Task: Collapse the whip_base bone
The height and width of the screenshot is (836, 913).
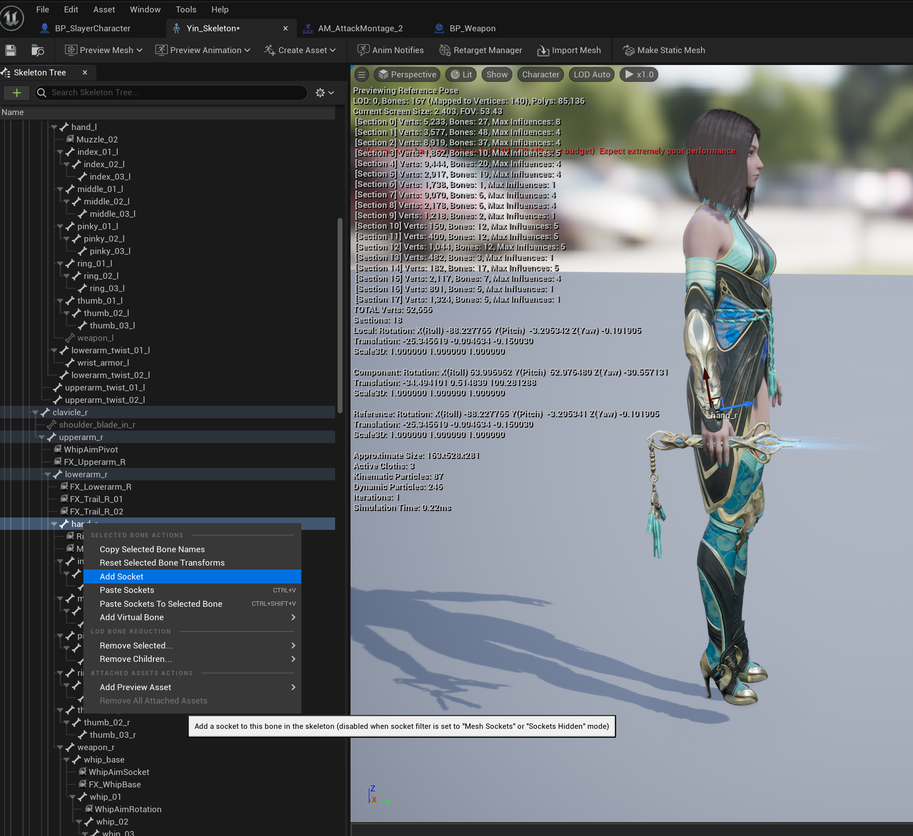Action: pos(67,760)
